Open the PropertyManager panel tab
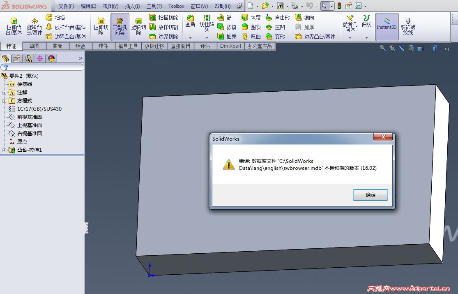Screen dimensions: 458x294 [17, 58]
